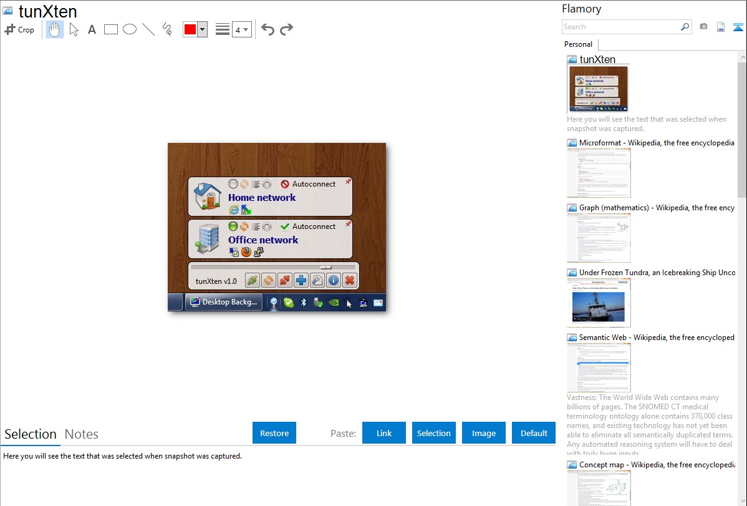Open the Semantic Web snapshot thumbnail
The height and width of the screenshot is (506, 747).
pyautogui.click(x=599, y=367)
